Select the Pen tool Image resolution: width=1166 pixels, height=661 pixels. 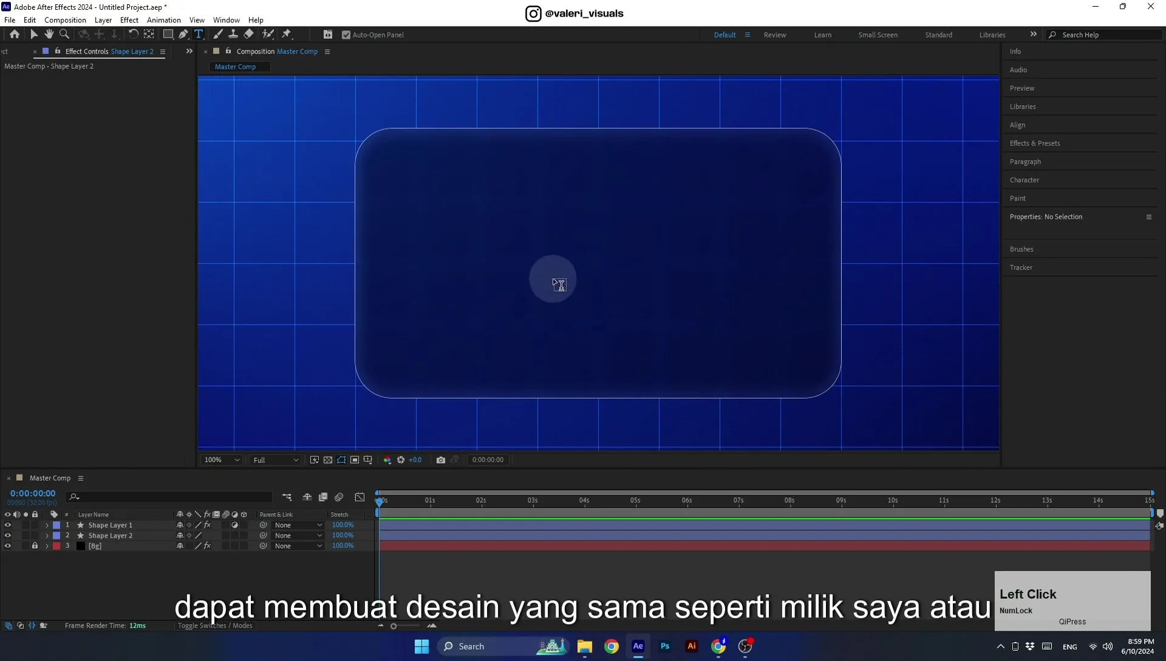183,34
